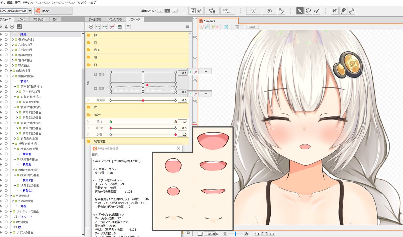The width and height of the screenshot is (403, 237).
Task: Toggle lock circle for 前髪の曲面
Action: point(6,71)
